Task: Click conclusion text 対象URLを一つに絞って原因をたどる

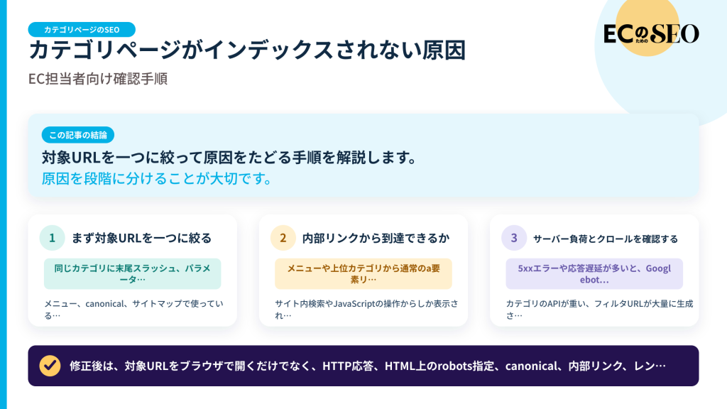Action: point(229,158)
